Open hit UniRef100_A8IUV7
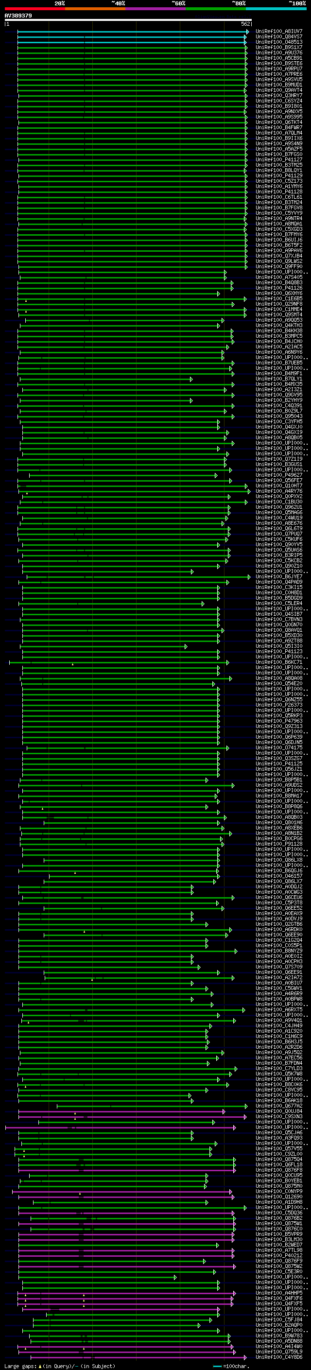The height and width of the screenshot is (1370, 311). (x=279, y=32)
